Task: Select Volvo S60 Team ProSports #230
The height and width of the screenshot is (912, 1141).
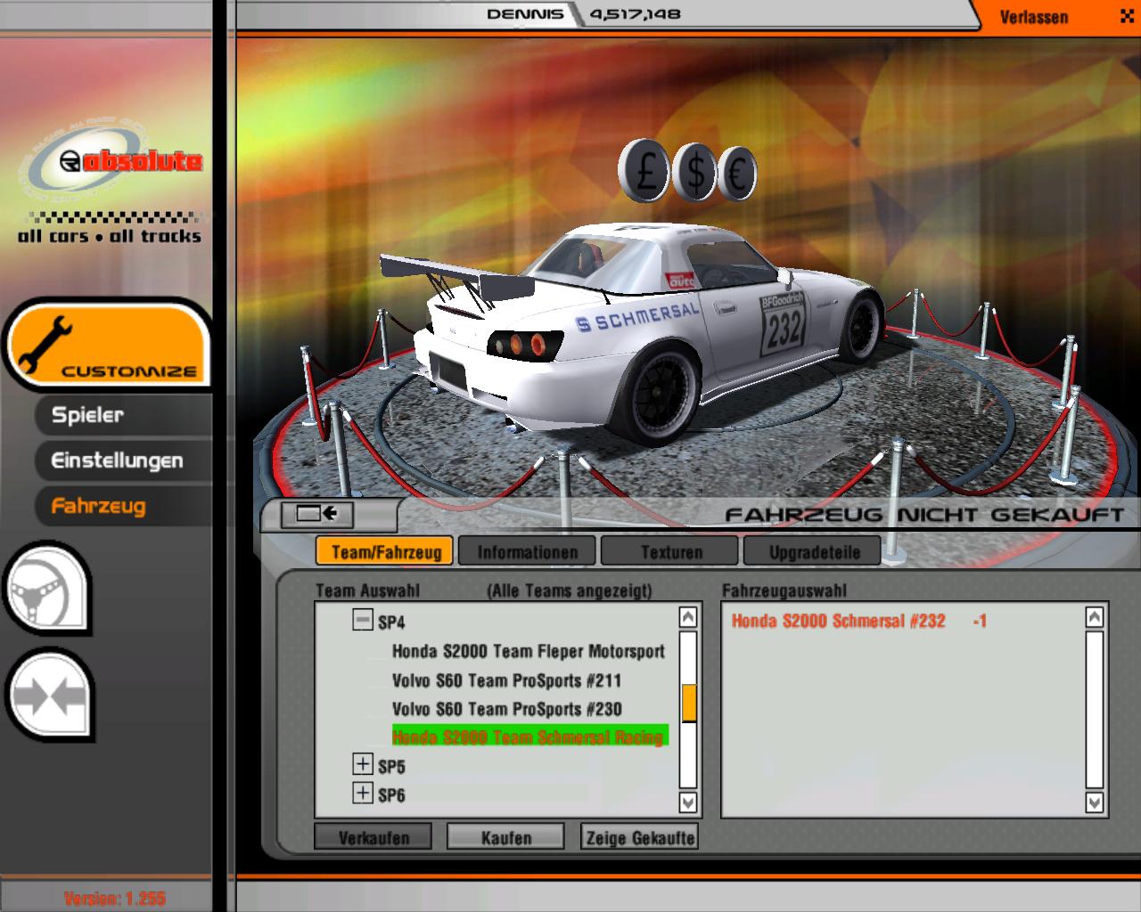Action: pyautogui.click(x=506, y=709)
